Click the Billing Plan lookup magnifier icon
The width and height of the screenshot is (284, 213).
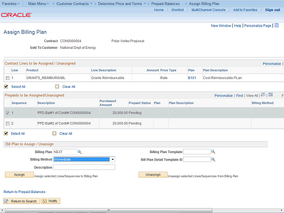(80, 152)
